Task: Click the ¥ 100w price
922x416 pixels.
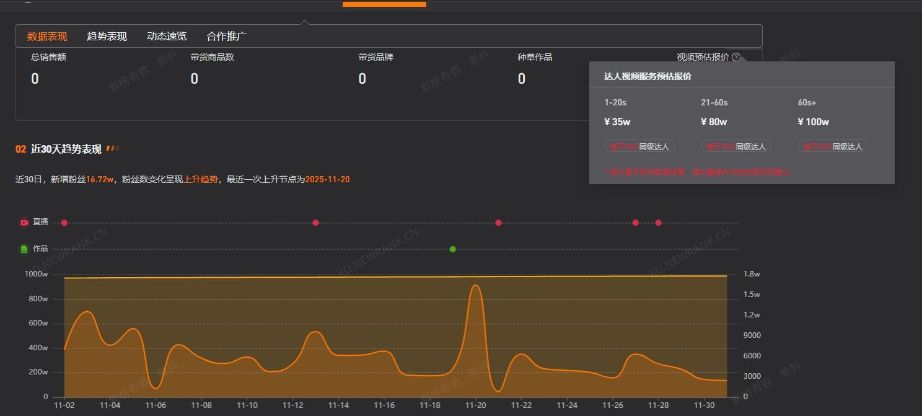Action: coord(814,122)
